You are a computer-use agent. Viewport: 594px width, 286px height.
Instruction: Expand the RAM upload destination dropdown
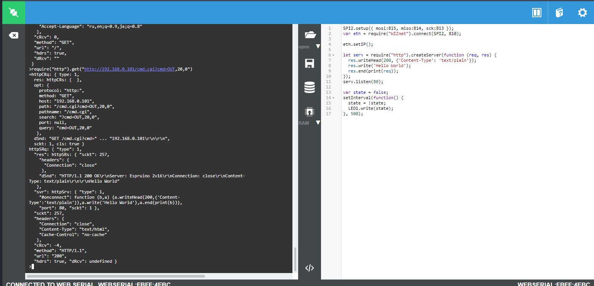click(x=318, y=123)
